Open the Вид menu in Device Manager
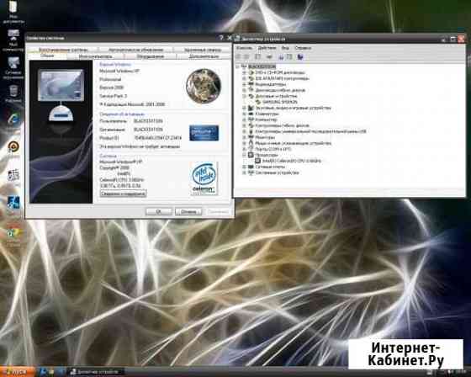Image resolution: width=471 pixels, height=377 pixels. tap(285, 48)
